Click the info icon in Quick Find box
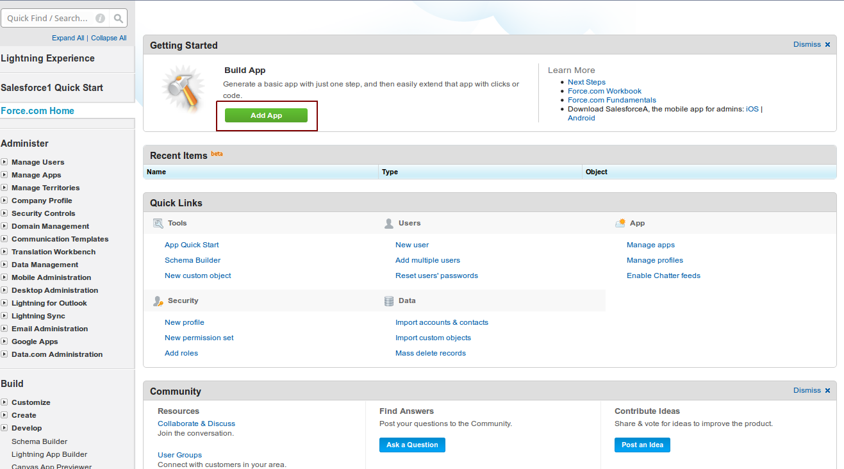Screen dimensions: 844x469 [x=100, y=18]
